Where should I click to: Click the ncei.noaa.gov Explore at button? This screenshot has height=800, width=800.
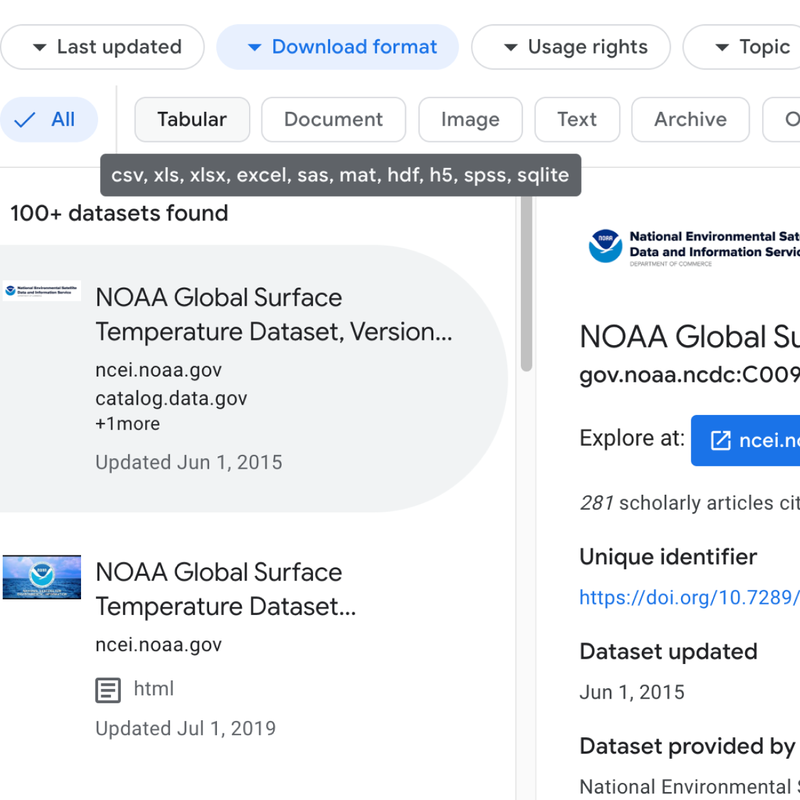(745, 440)
